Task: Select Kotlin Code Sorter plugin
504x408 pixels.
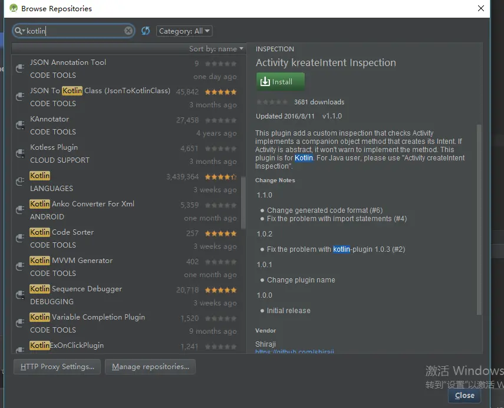Action: coord(127,239)
